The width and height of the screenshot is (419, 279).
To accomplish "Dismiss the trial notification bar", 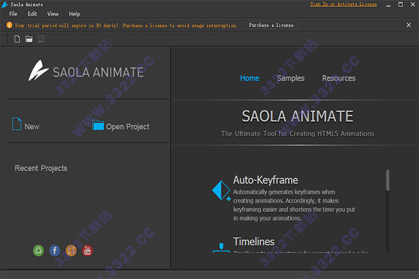I will pyautogui.click(x=409, y=25).
